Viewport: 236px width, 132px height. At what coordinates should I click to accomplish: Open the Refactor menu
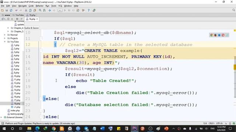click(39, 6)
